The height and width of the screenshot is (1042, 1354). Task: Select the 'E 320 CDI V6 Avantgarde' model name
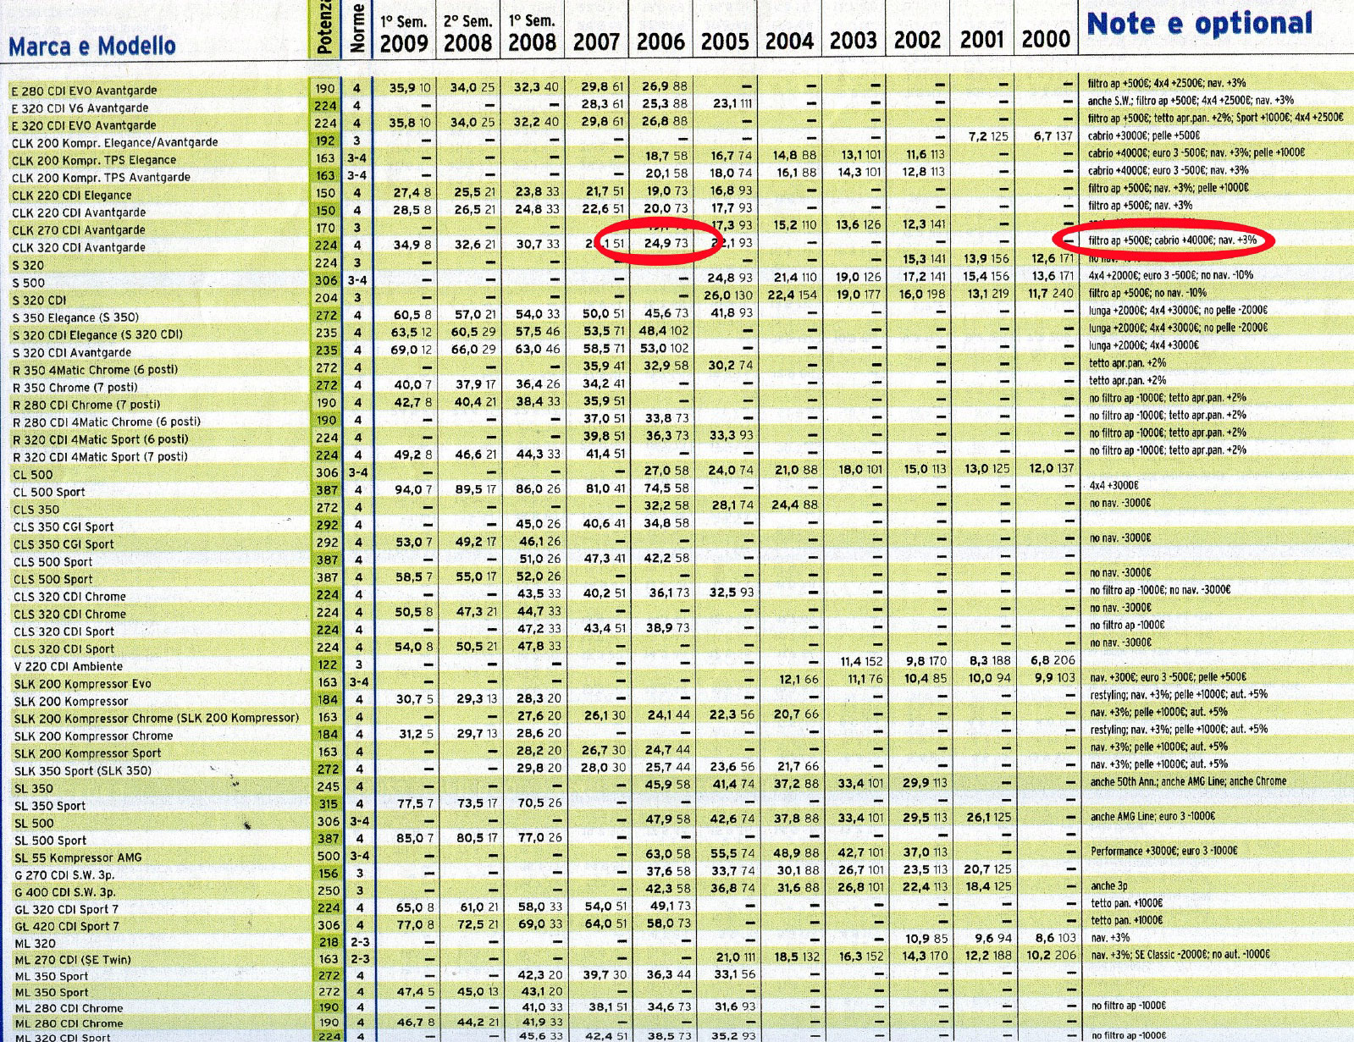[80, 108]
